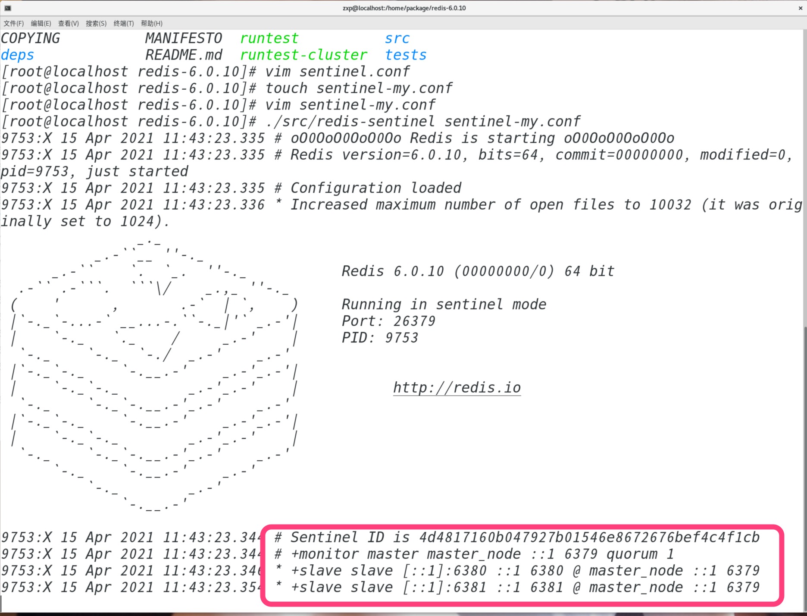Click the 'PID: 9753' text
807x616 pixels.
point(380,338)
